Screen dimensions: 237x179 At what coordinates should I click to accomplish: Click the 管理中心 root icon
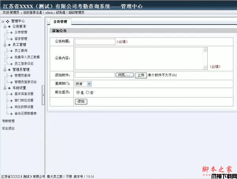pyautogui.click(x=8, y=21)
